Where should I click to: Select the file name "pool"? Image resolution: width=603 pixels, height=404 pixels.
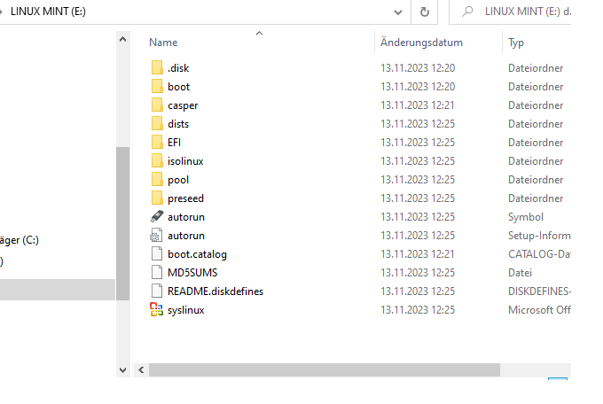[x=178, y=180]
